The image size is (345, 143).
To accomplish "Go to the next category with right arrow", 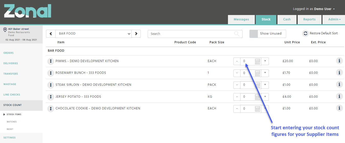I will pos(136,34).
